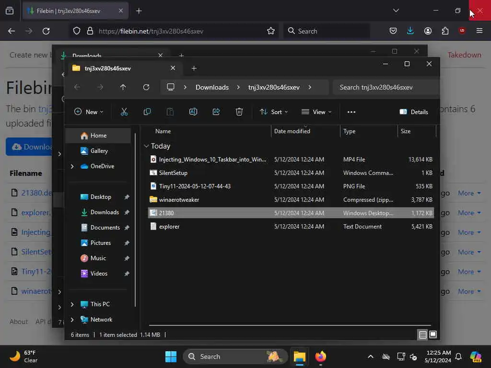Select the tnj3xv280s46sxev Explorer tab
The height and width of the screenshot is (368, 491).
124,68
